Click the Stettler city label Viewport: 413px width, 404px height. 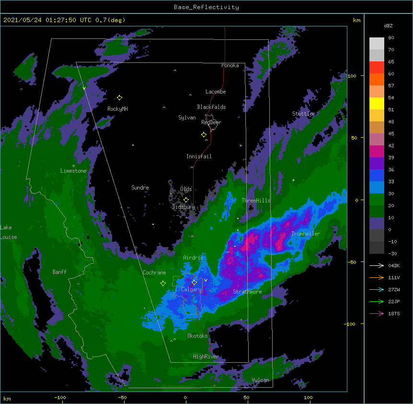[x=304, y=114]
